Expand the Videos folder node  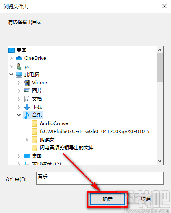19,83
